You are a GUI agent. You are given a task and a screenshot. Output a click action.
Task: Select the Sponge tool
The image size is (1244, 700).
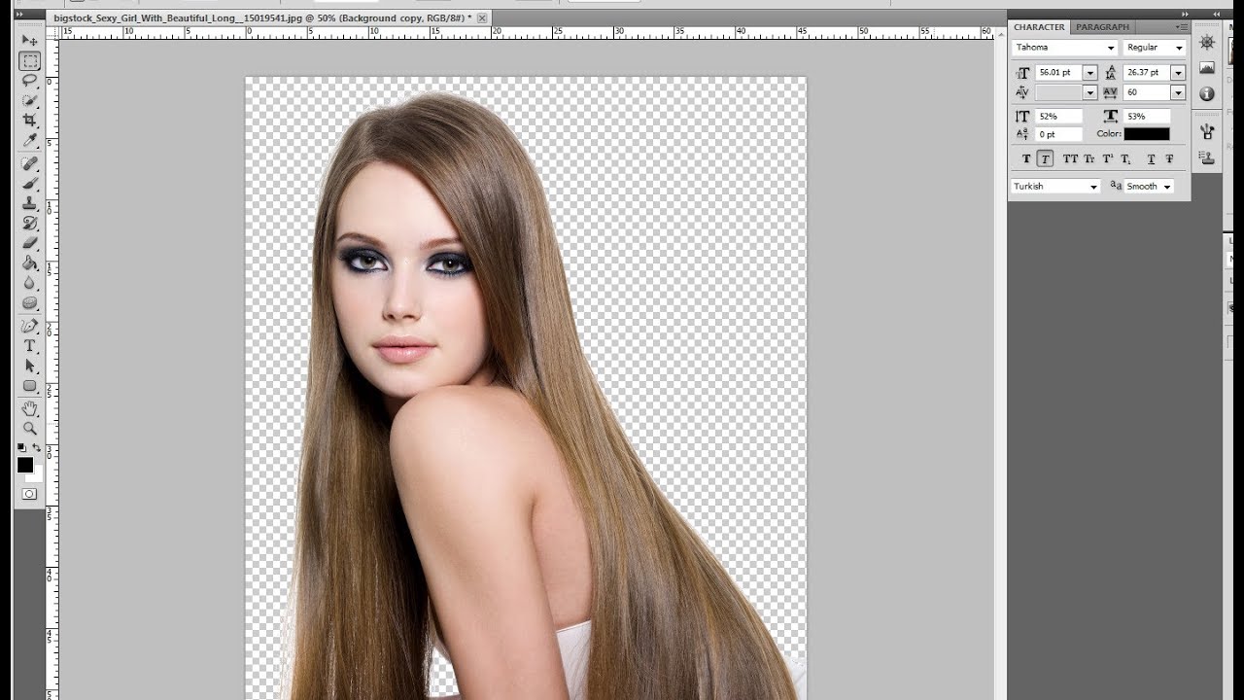point(29,302)
